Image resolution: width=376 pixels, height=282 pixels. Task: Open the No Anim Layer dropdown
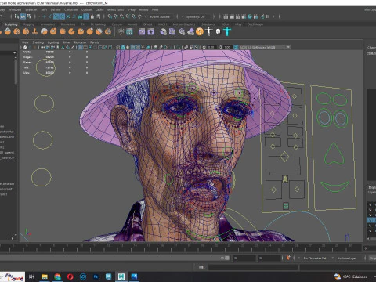347,258
